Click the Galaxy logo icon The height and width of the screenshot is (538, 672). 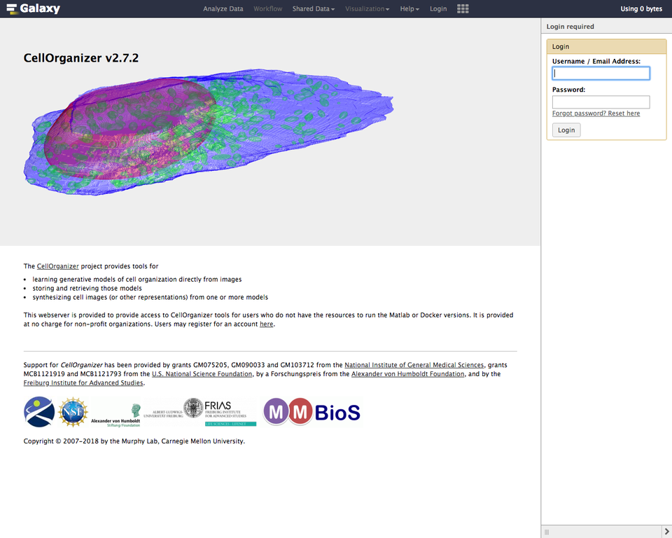(x=12, y=8)
